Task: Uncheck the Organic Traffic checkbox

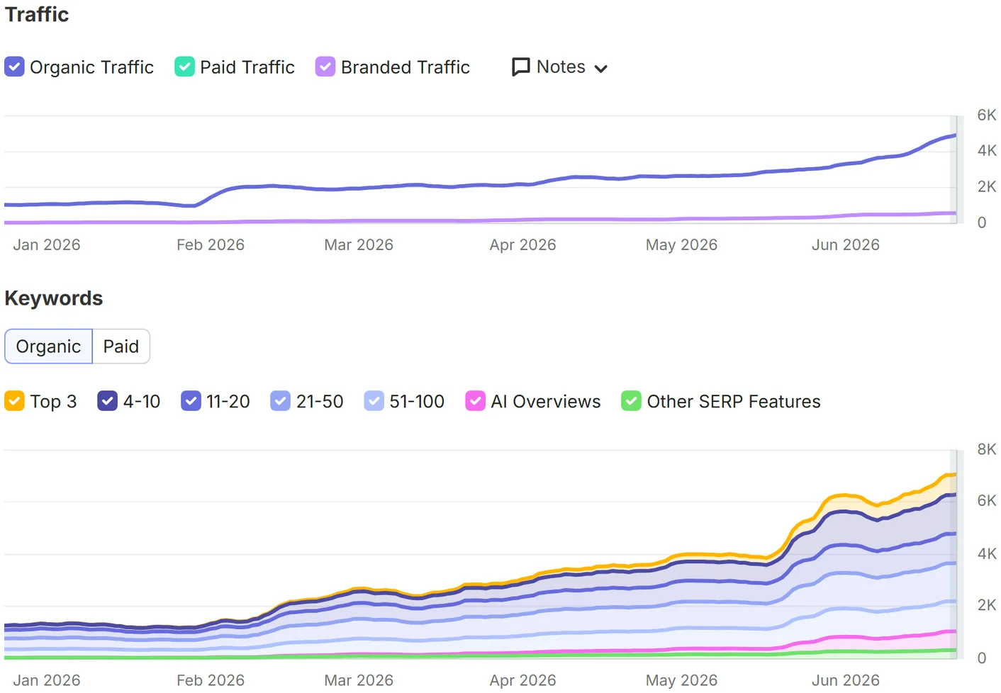Action: click(14, 67)
